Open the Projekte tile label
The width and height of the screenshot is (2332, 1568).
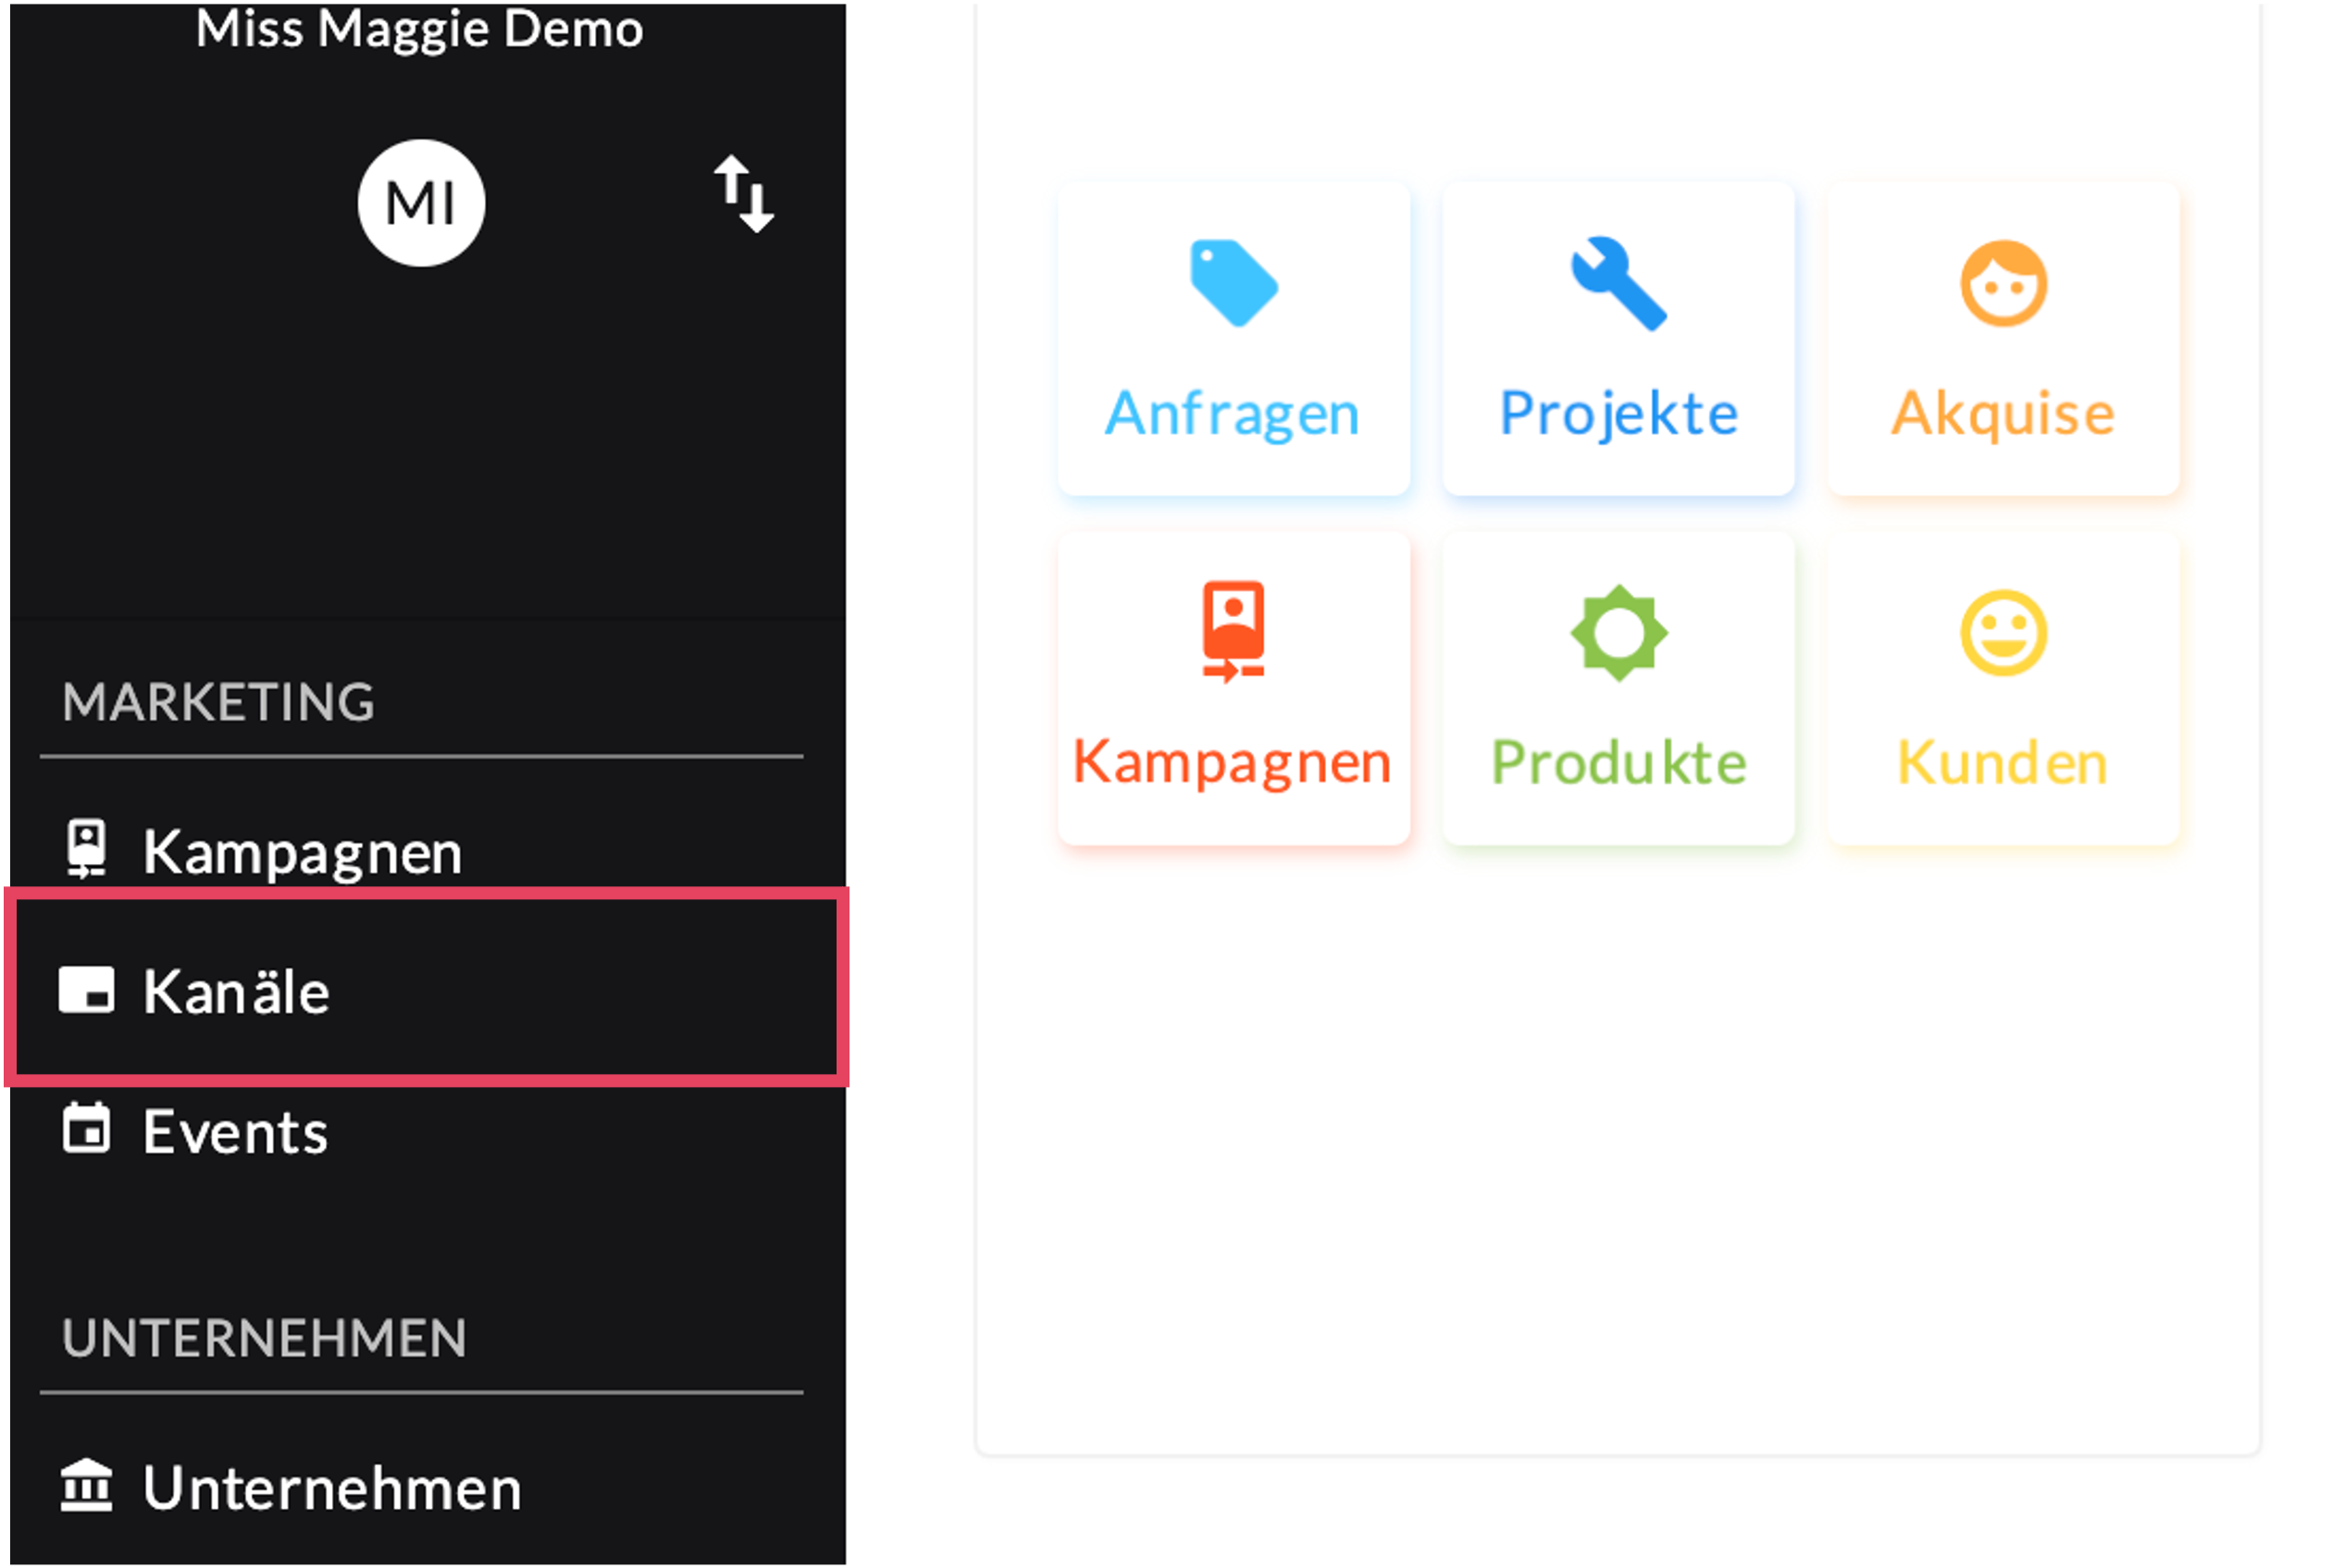click(x=1619, y=414)
